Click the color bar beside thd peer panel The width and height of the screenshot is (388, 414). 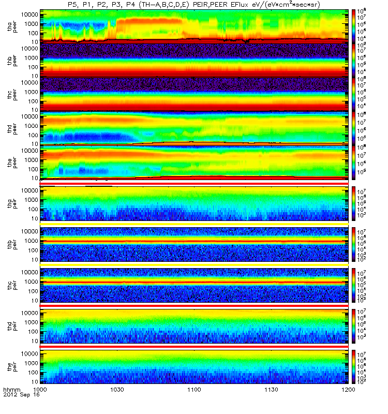click(x=354, y=128)
